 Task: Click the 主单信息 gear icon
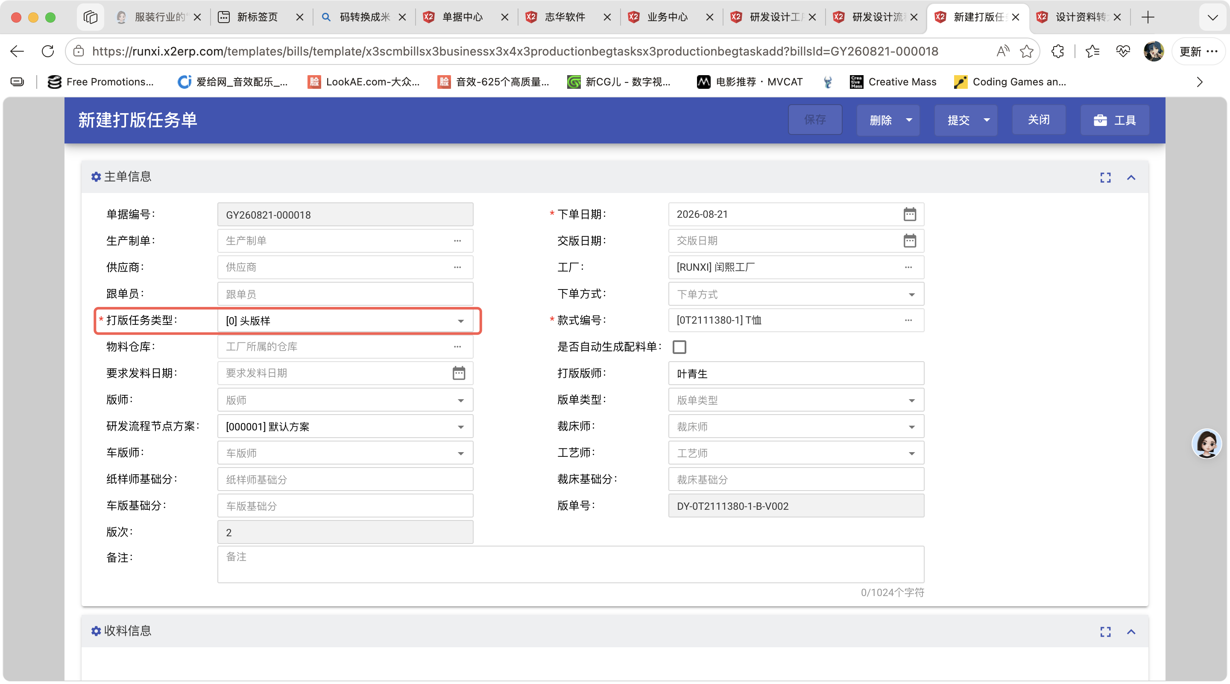click(96, 177)
